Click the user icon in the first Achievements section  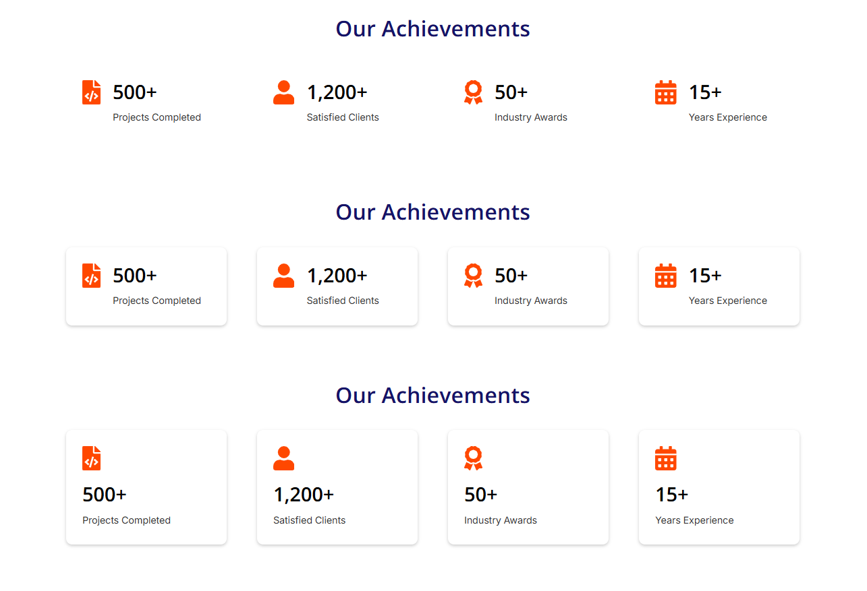283,92
